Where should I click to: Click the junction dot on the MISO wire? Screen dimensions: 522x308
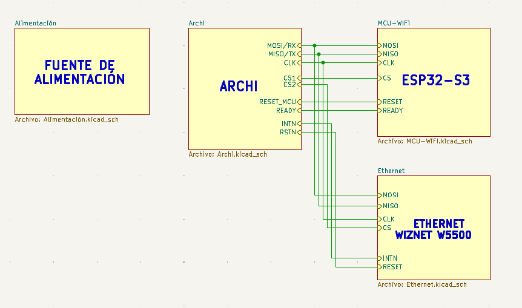(x=319, y=54)
